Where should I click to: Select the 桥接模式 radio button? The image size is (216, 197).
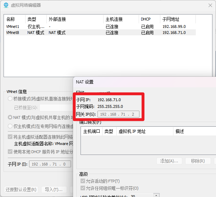click(x=10, y=99)
